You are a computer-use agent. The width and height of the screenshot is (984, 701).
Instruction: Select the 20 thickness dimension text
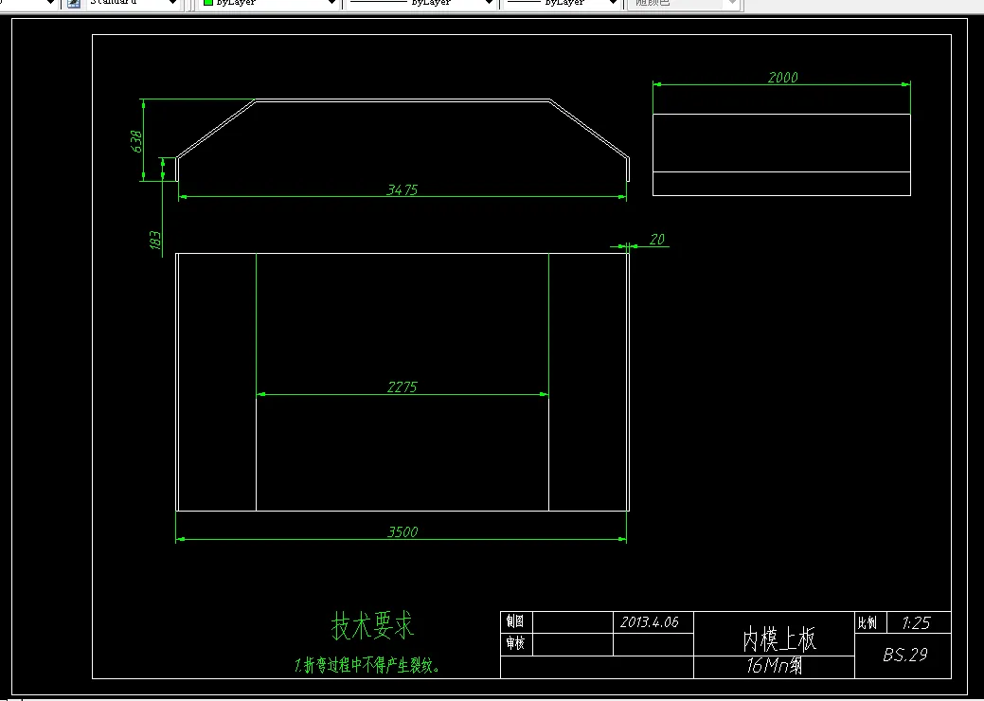656,239
